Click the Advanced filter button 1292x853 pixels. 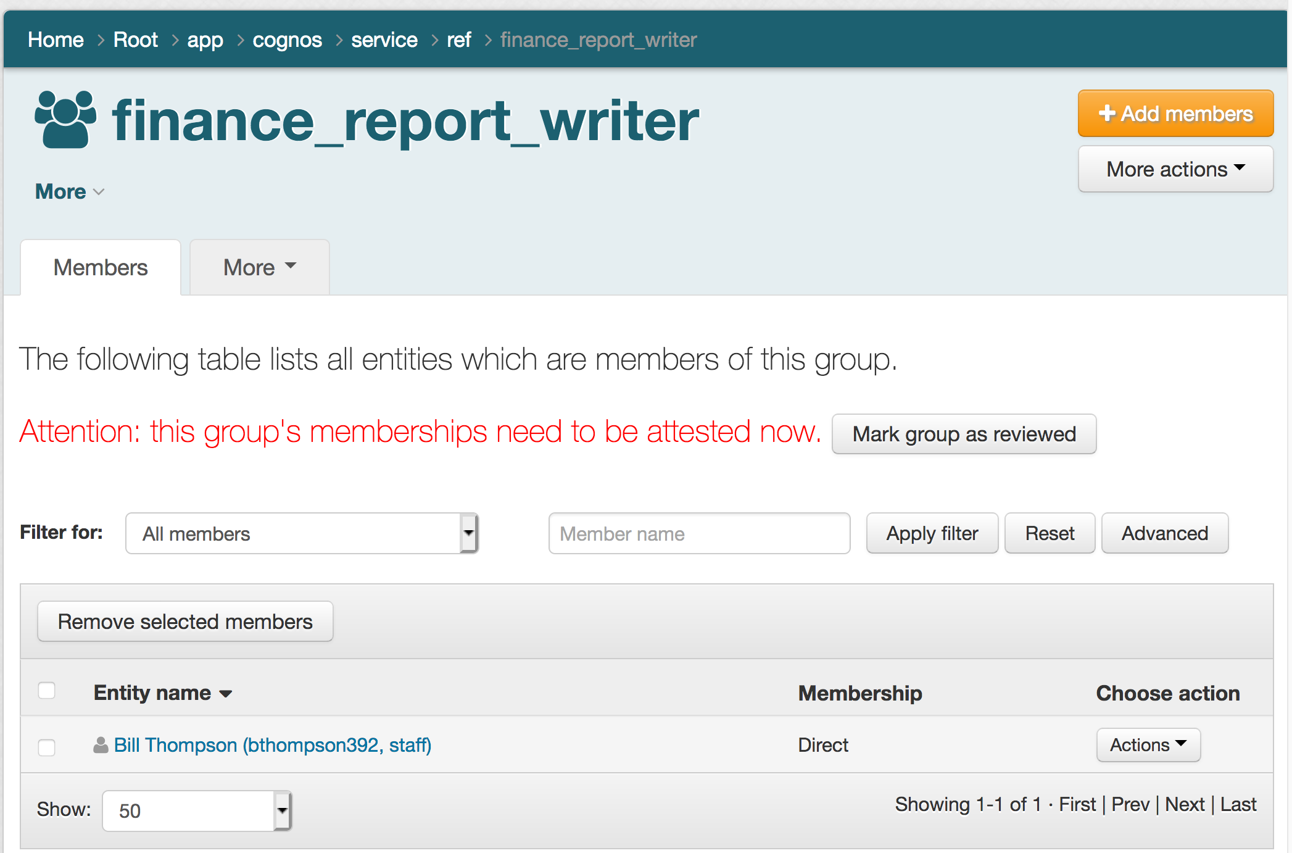[x=1164, y=533]
